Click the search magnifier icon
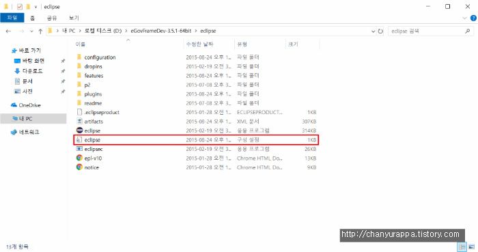Screen dimensions: 478x252 (x=467, y=31)
